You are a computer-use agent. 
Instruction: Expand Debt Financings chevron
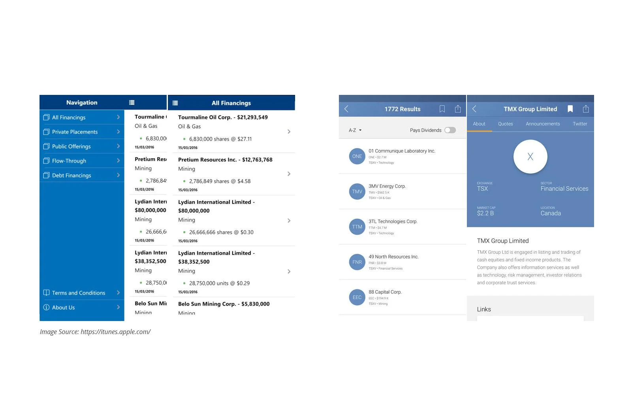(x=118, y=175)
